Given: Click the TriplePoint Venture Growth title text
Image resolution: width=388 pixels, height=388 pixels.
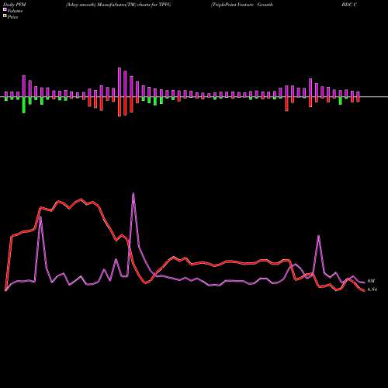Looking at the screenshot, I should click(x=242, y=5).
